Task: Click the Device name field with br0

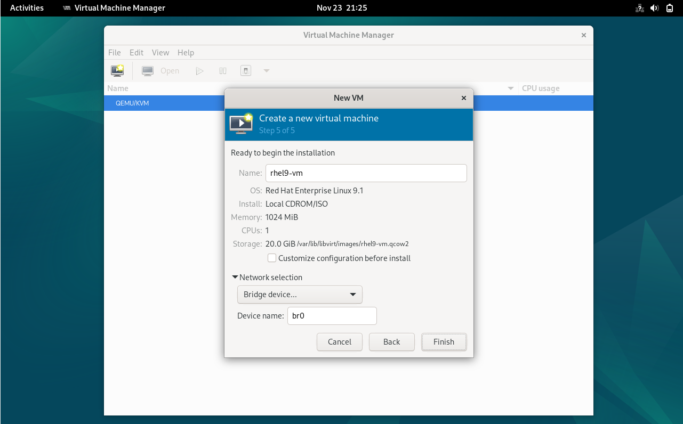Action: 332,316
